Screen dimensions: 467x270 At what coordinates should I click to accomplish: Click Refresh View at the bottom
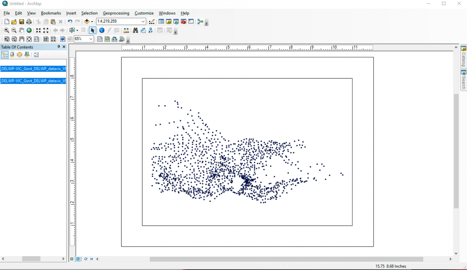[86, 259]
